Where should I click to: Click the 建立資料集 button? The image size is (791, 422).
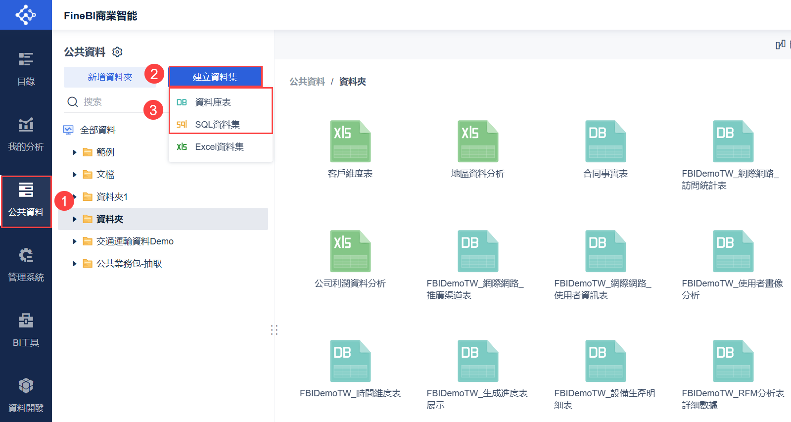coord(215,77)
